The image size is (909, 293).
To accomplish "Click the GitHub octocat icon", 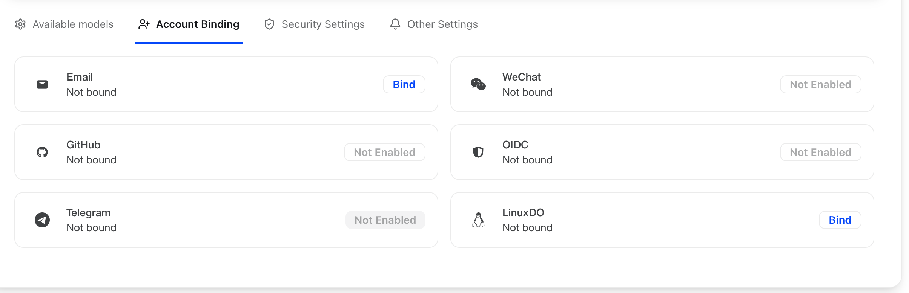I will [x=42, y=152].
